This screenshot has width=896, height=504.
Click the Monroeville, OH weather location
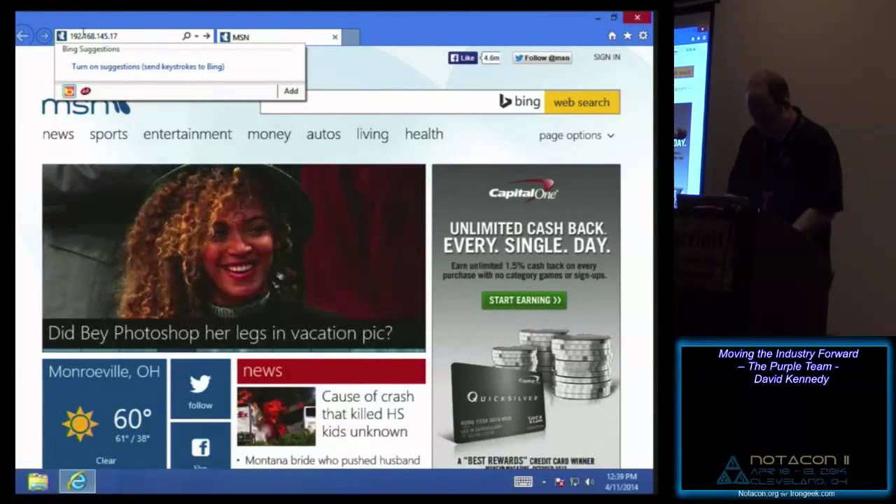pos(104,372)
